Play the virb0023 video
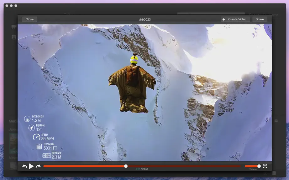The image size is (289, 180). pyautogui.click(x=31, y=166)
